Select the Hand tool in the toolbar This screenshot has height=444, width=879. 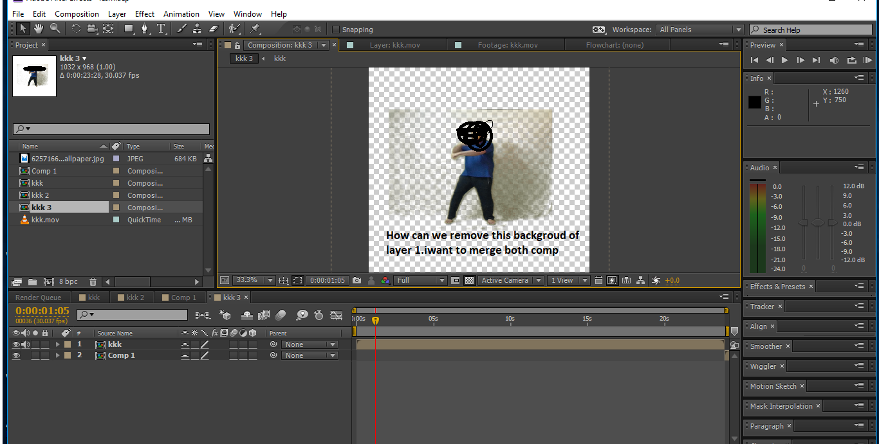coord(39,29)
